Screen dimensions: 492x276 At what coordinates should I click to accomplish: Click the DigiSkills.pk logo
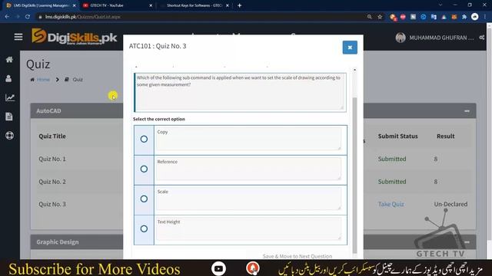74,37
